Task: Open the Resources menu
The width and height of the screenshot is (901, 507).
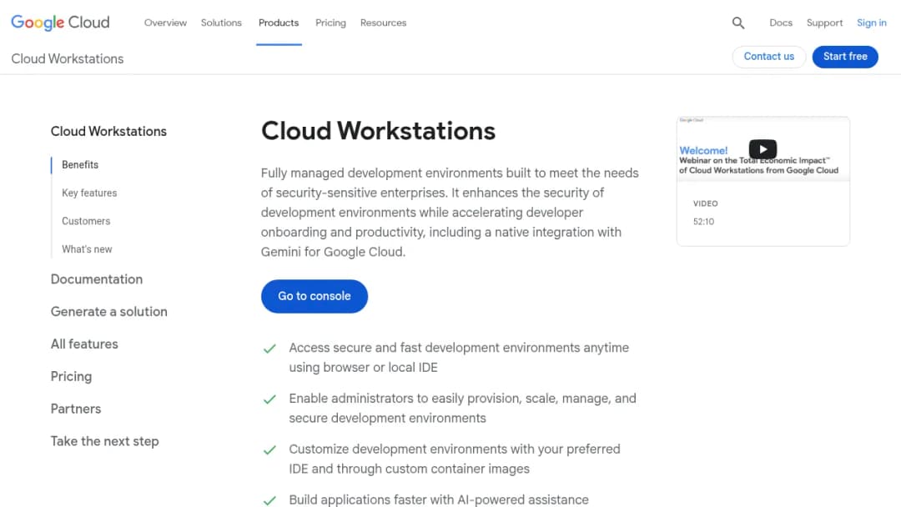Action: 383,23
